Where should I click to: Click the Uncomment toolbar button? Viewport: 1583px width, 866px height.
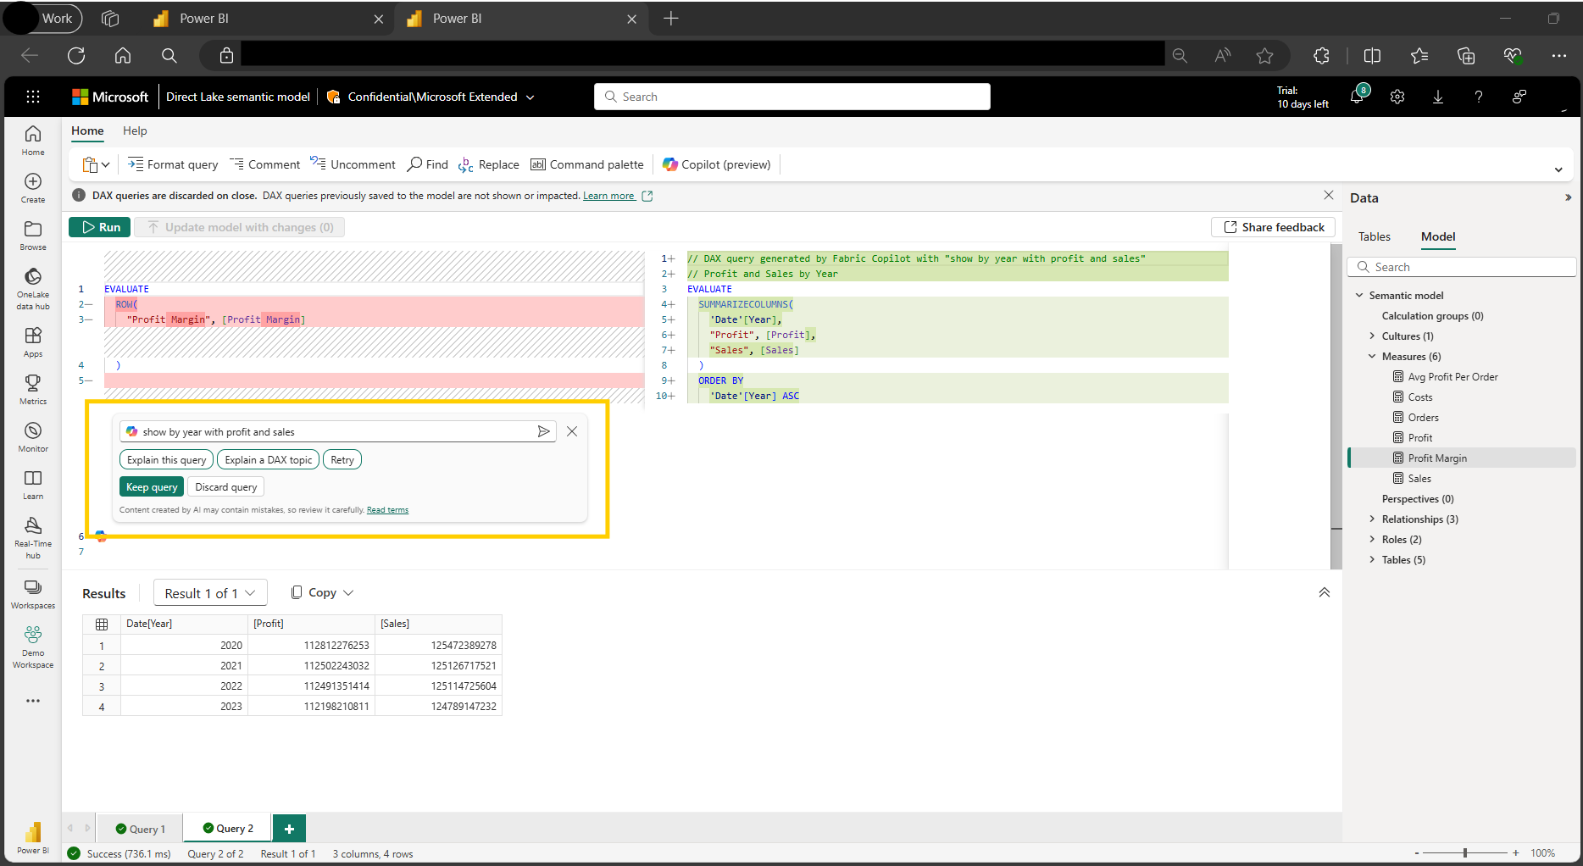[x=353, y=164]
